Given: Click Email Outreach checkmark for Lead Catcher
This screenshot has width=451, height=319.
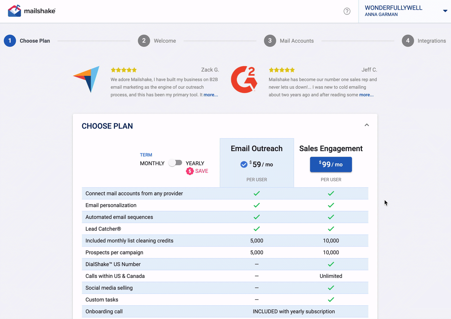Looking at the screenshot, I should 257,229.
